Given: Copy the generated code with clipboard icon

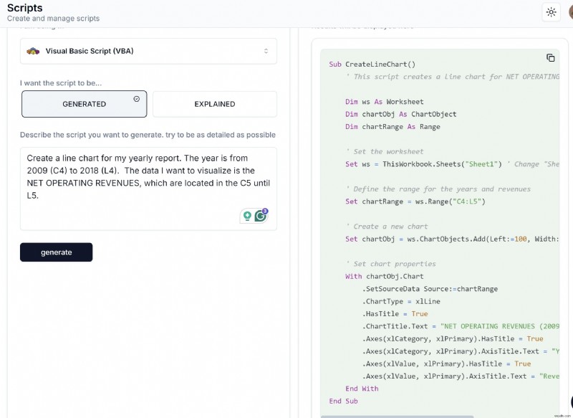Looking at the screenshot, I should point(550,58).
